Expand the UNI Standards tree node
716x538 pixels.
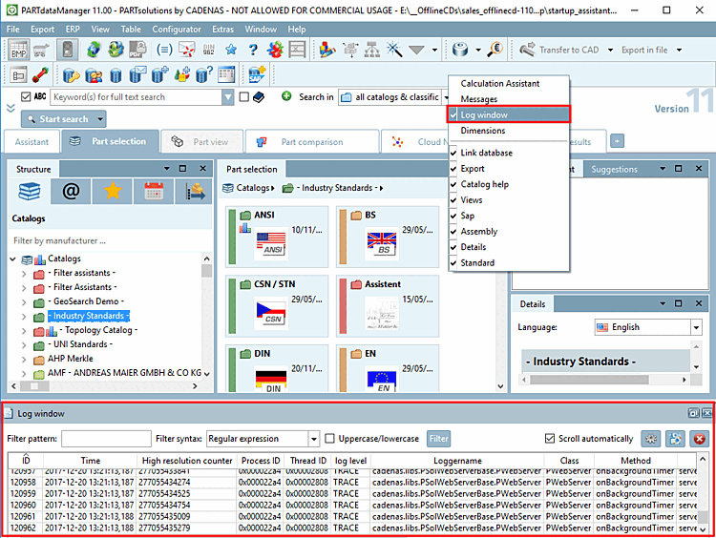pos(26,344)
